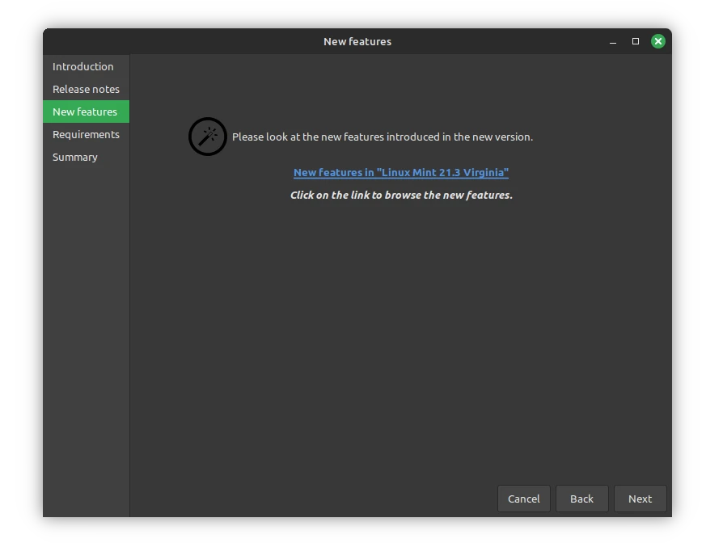Switch to the Requirements step
Image resolution: width=706 pixels, height=543 pixels.
[x=86, y=134]
